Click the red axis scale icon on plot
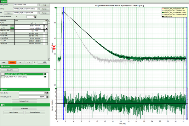Viewport: 189px width, 126px height. click(x=54, y=48)
